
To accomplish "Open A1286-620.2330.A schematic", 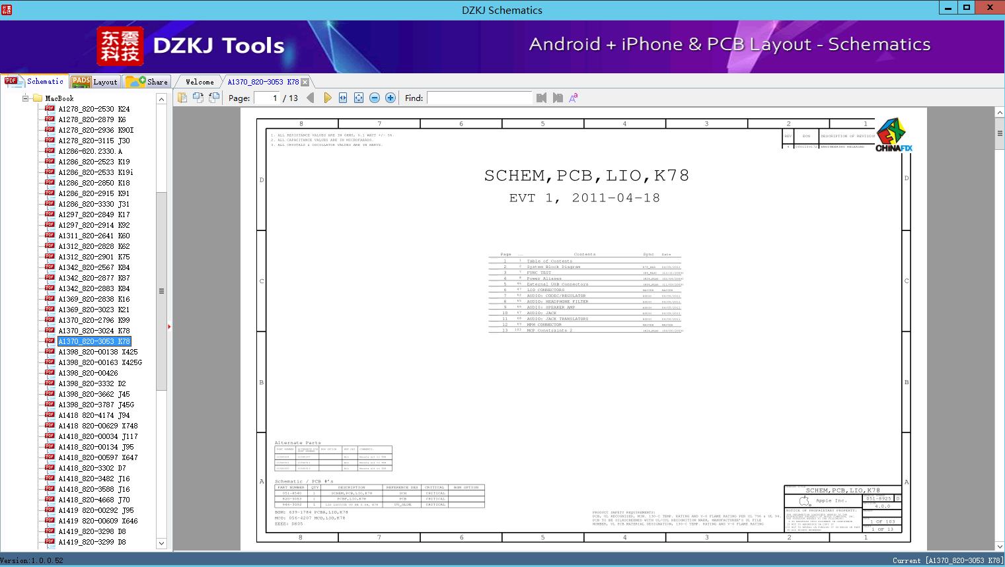I will point(91,151).
